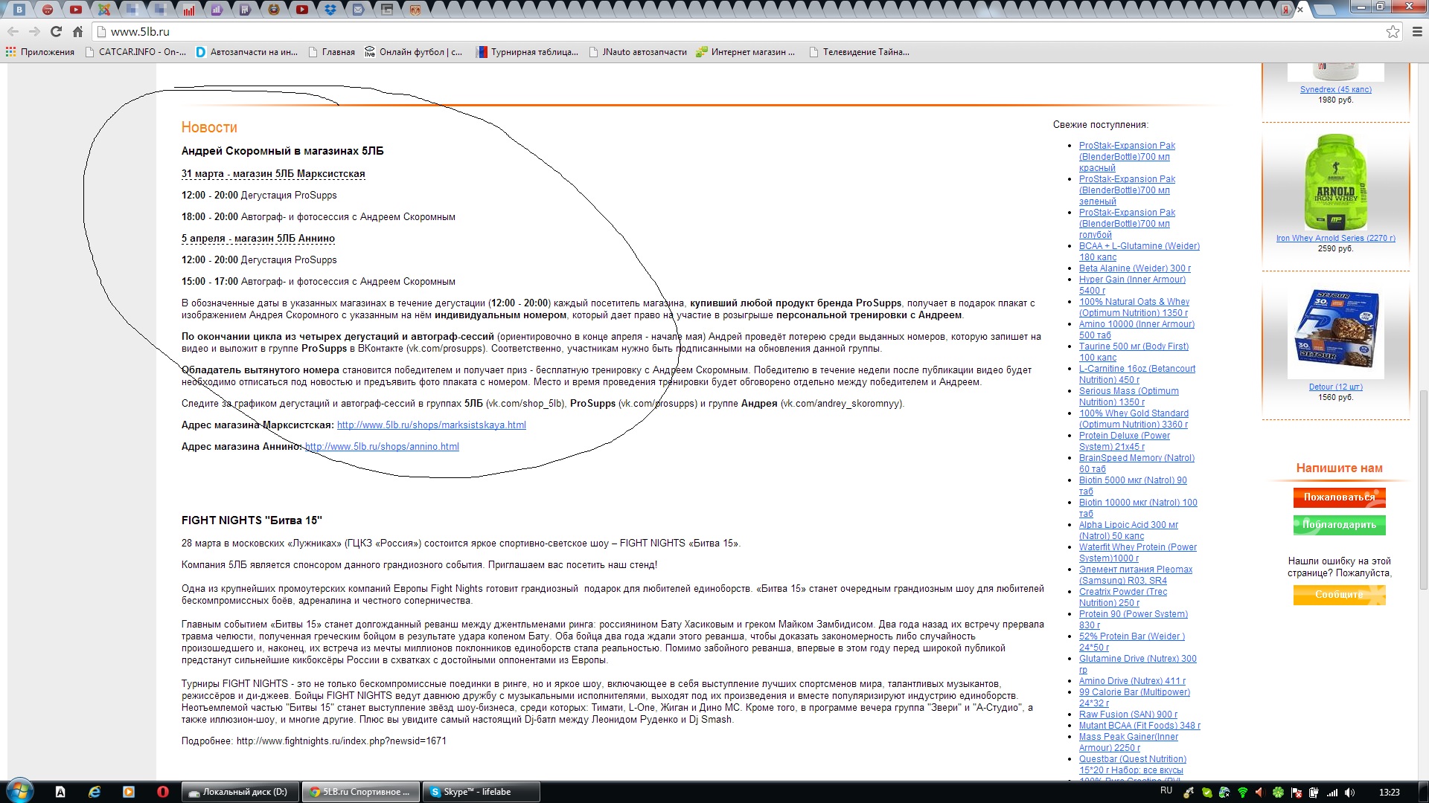This screenshot has height=803, width=1429.
Task: Switch to Skype lifelabe taskbar window
Action: click(481, 792)
